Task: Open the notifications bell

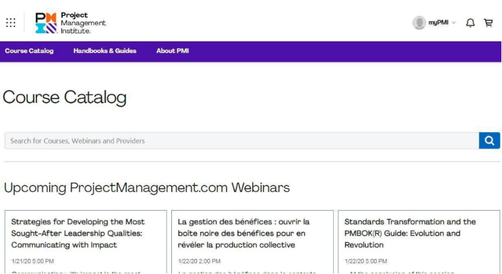Action: point(470,23)
